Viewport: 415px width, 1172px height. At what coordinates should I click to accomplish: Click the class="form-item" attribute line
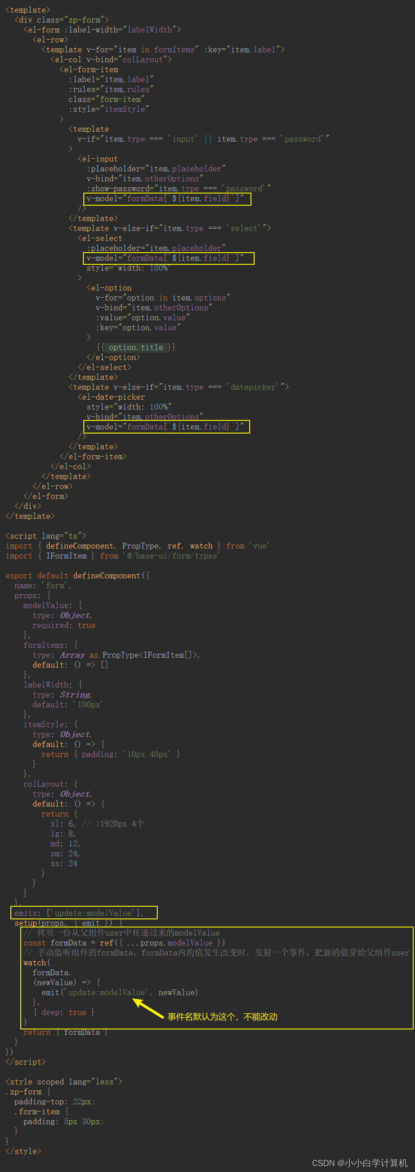pyautogui.click(x=106, y=99)
